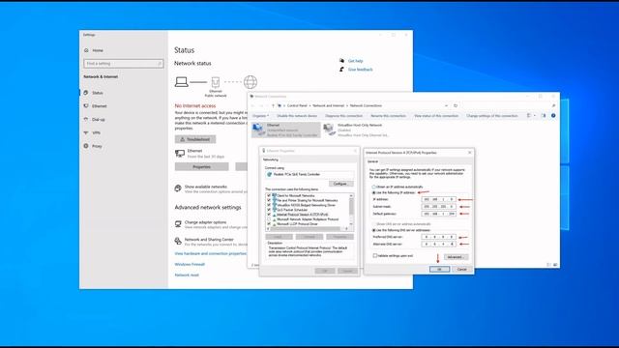Image resolution: width=619 pixels, height=348 pixels.
Task: Click Properties button under Ethernet in Settings
Action: click(x=202, y=167)
